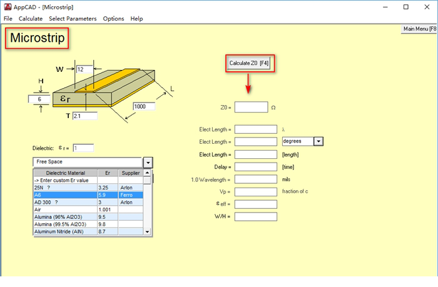
Task: Click the dielectric Er value field
Action: [x=83, y=148]
